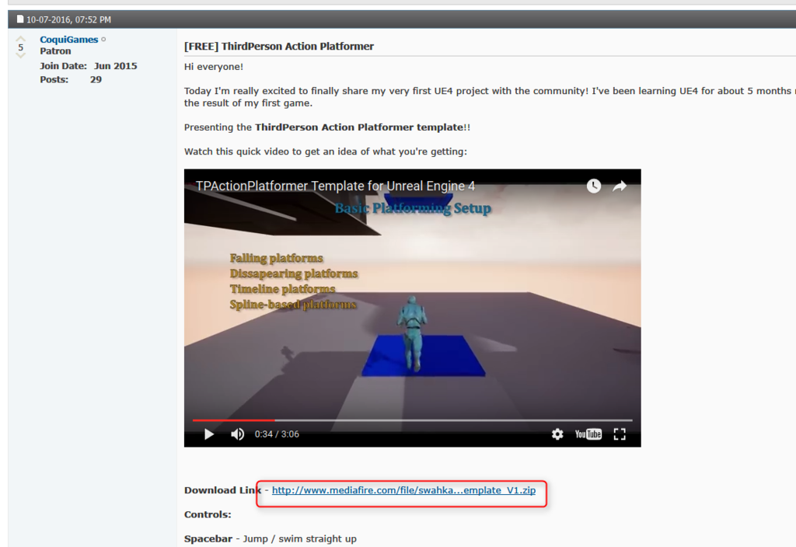Seek on the video progress bar
The width and height of the screenshot is (796, 547).
[412, 420]
